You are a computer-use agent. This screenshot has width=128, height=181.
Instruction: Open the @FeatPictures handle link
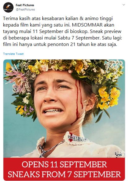tap(25, 10)
